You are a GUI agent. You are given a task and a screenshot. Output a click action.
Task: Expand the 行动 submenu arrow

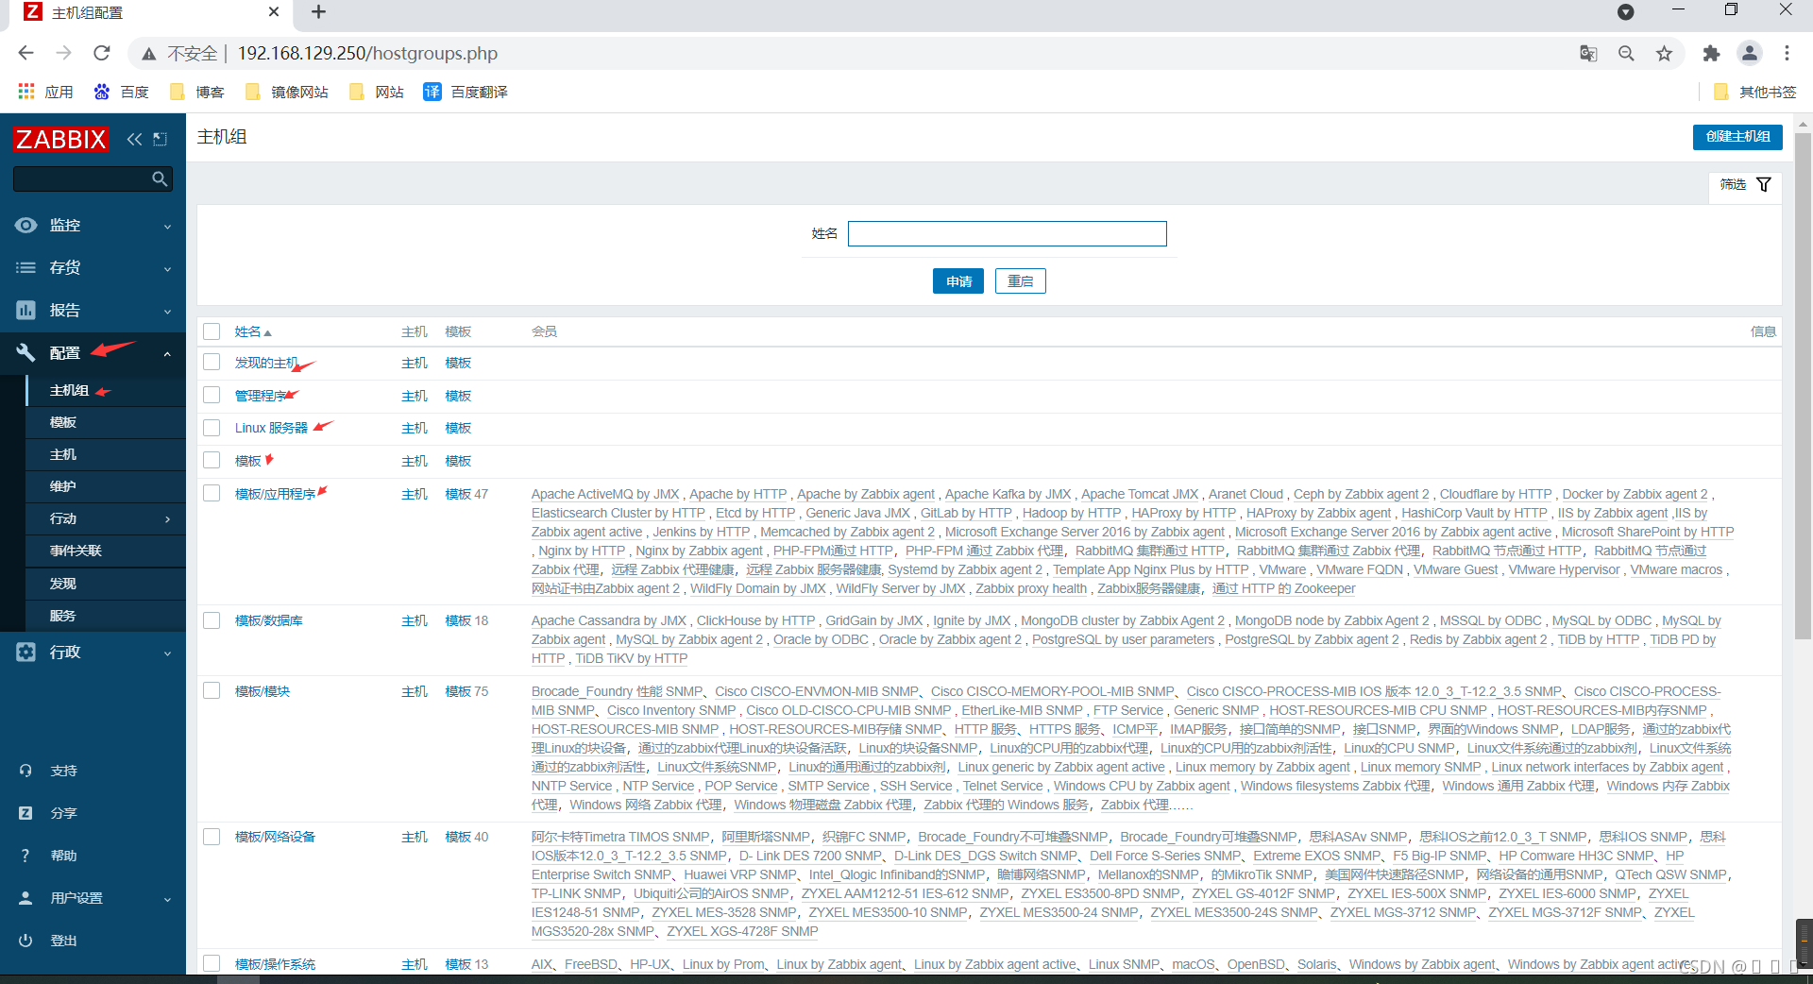click(168, 519)
